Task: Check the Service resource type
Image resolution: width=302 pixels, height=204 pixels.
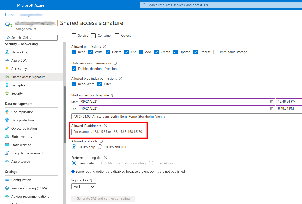Action: (x=74, y=36)
